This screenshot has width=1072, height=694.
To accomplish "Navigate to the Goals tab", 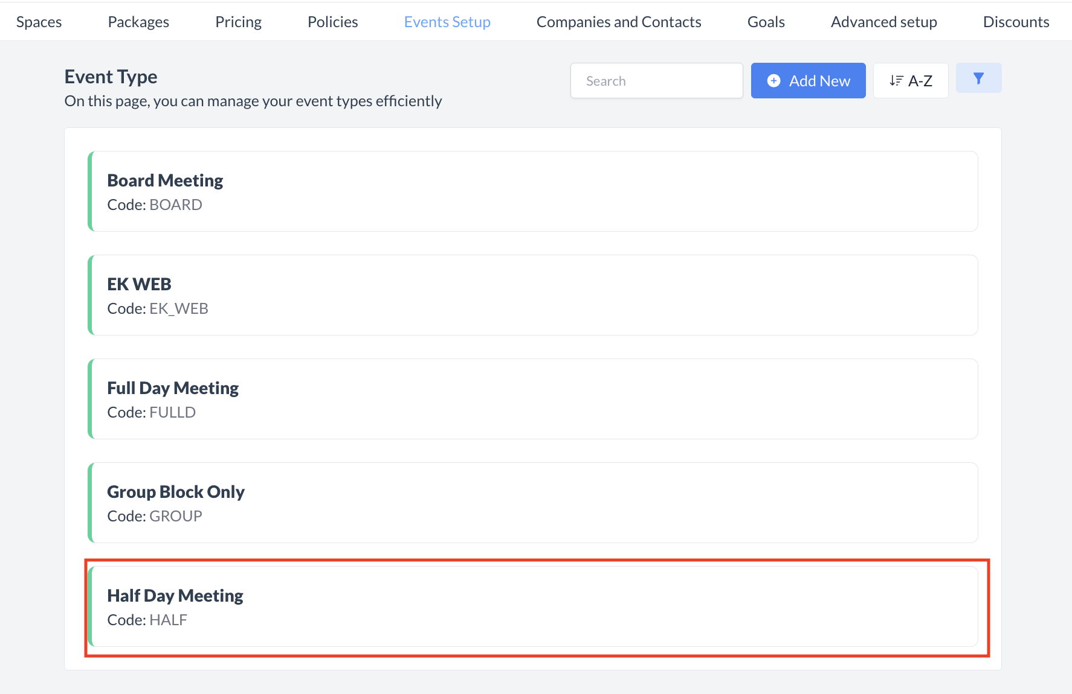I will (x=766, y=22).
